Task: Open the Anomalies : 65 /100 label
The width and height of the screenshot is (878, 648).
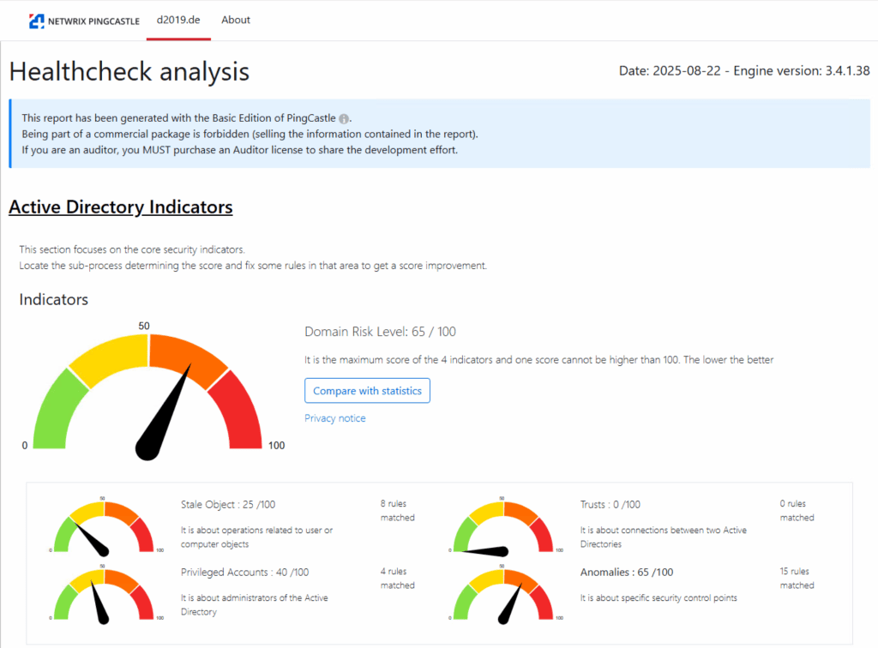Action: pos(626,573)
